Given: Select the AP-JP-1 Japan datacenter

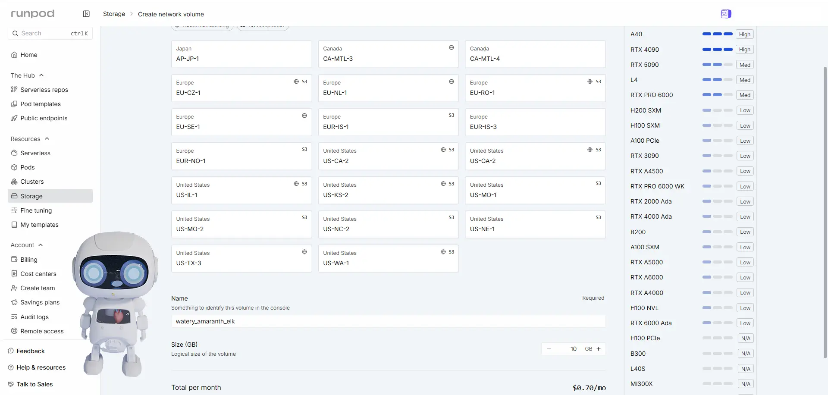Looking at the screenshot, I should pos(241,54).
